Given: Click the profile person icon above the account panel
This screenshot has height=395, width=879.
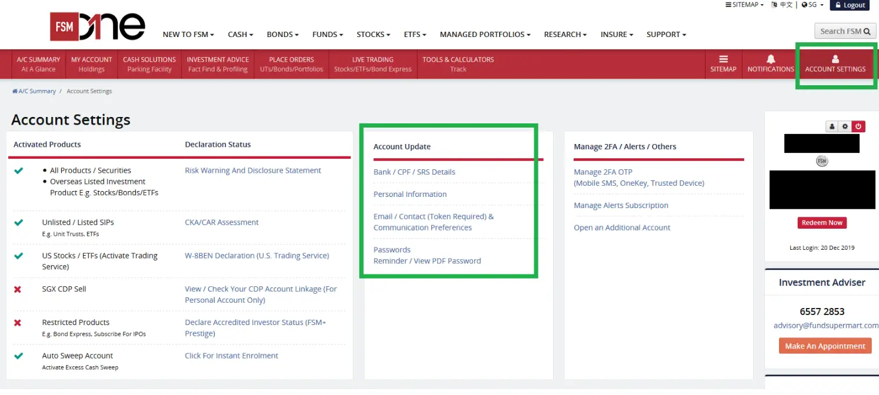Looking at the screenshot, I should (x=831, y=126).
